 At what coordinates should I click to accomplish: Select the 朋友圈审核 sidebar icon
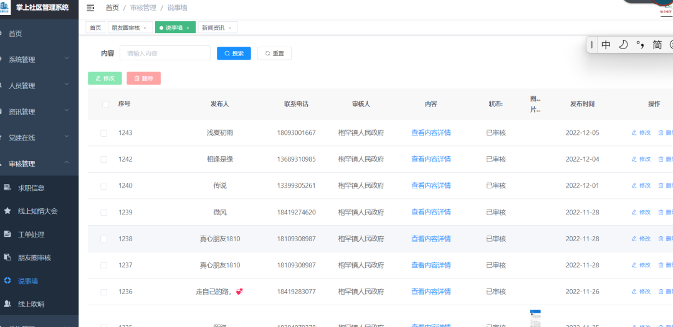click(x=7, y=257)
